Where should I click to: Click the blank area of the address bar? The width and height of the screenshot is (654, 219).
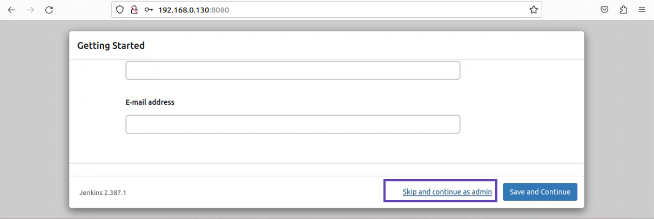378,10
